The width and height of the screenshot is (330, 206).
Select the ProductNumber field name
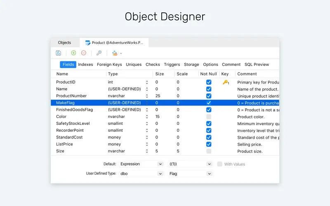(x=71, y=96)
